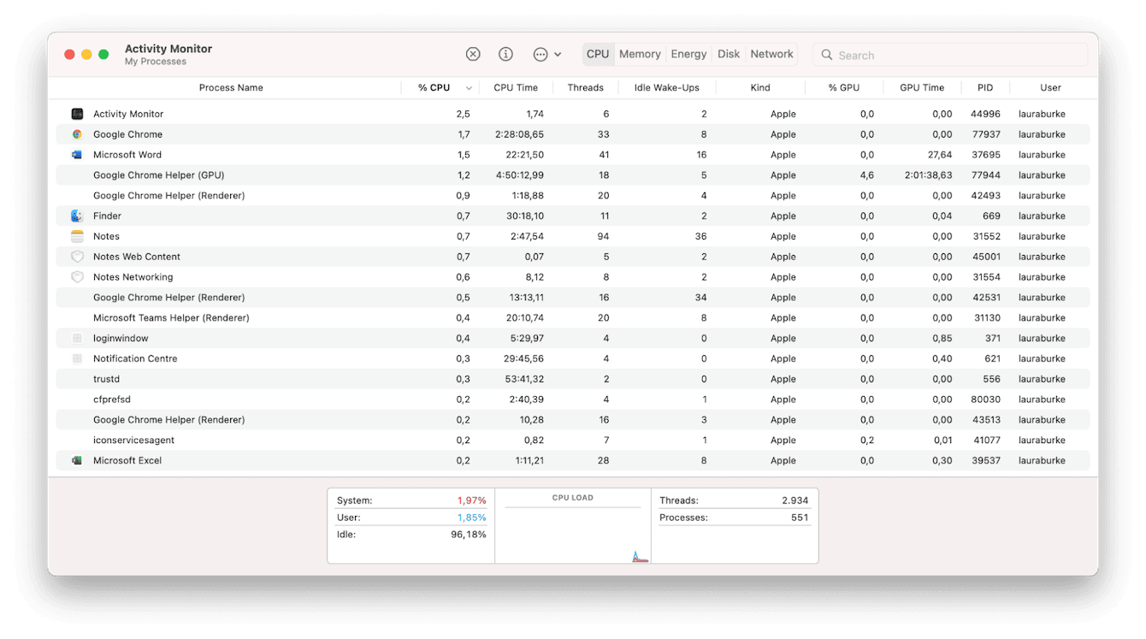The width and height of the screenshot is (1146, 639).
Task: Switch to the Memory tab
Action: (640, 54)
